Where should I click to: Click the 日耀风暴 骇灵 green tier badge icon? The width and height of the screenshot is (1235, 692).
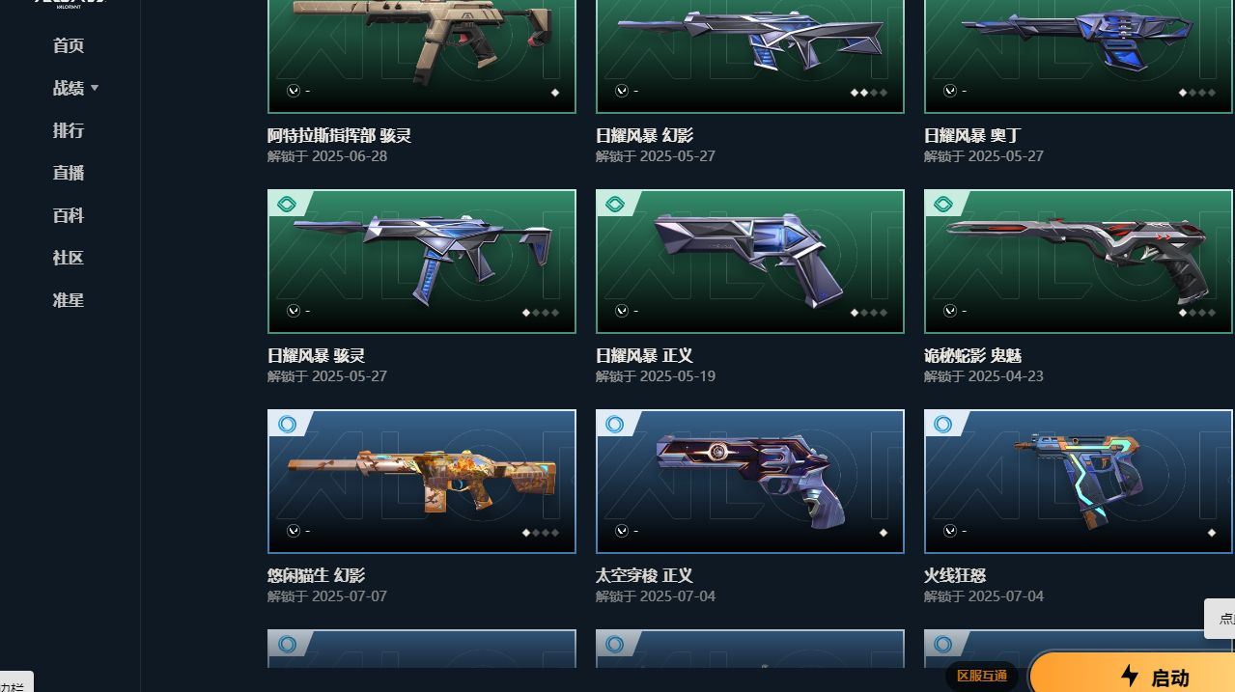click(286, 204)
